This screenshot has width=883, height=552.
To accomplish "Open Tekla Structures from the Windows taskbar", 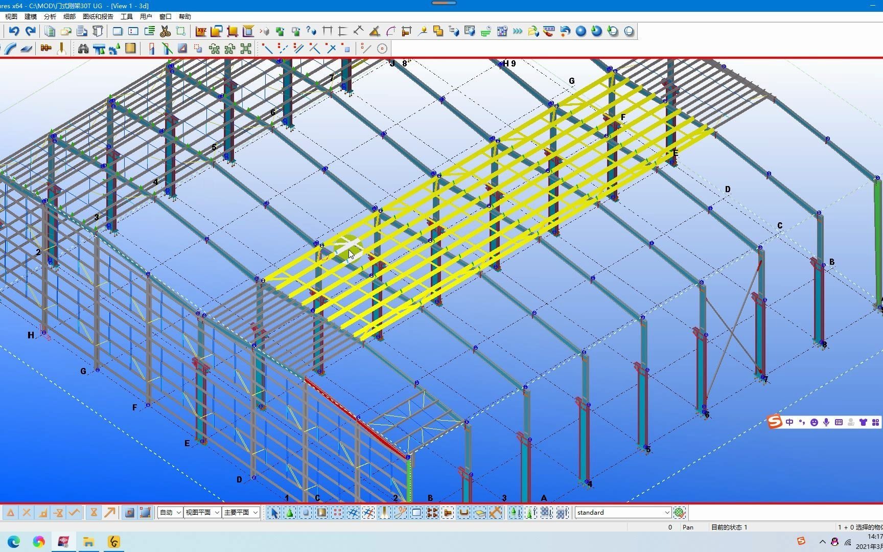I will 63,541.
